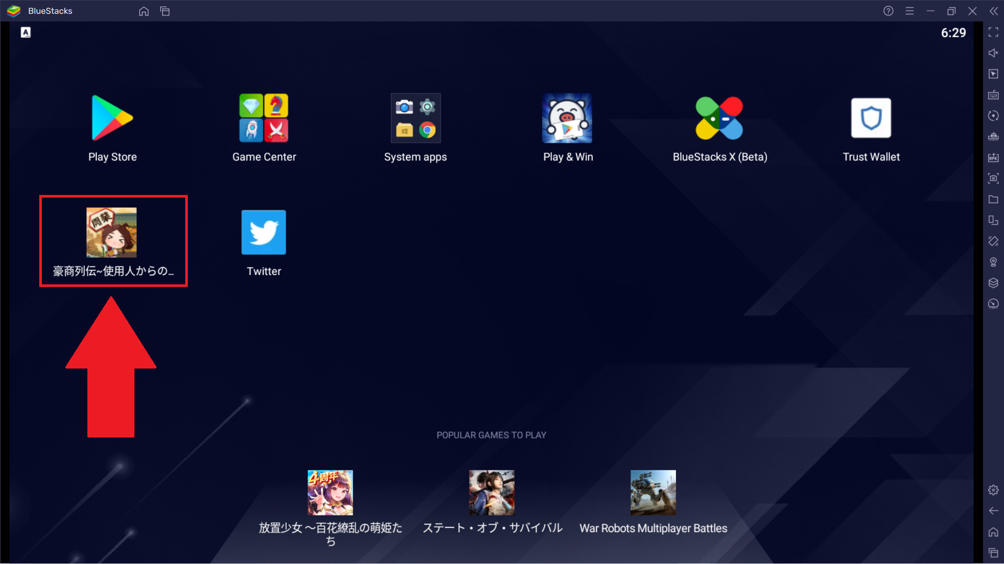
Task: Click the gauge-shaped eco mode icon
Action: tap(994, 304)
